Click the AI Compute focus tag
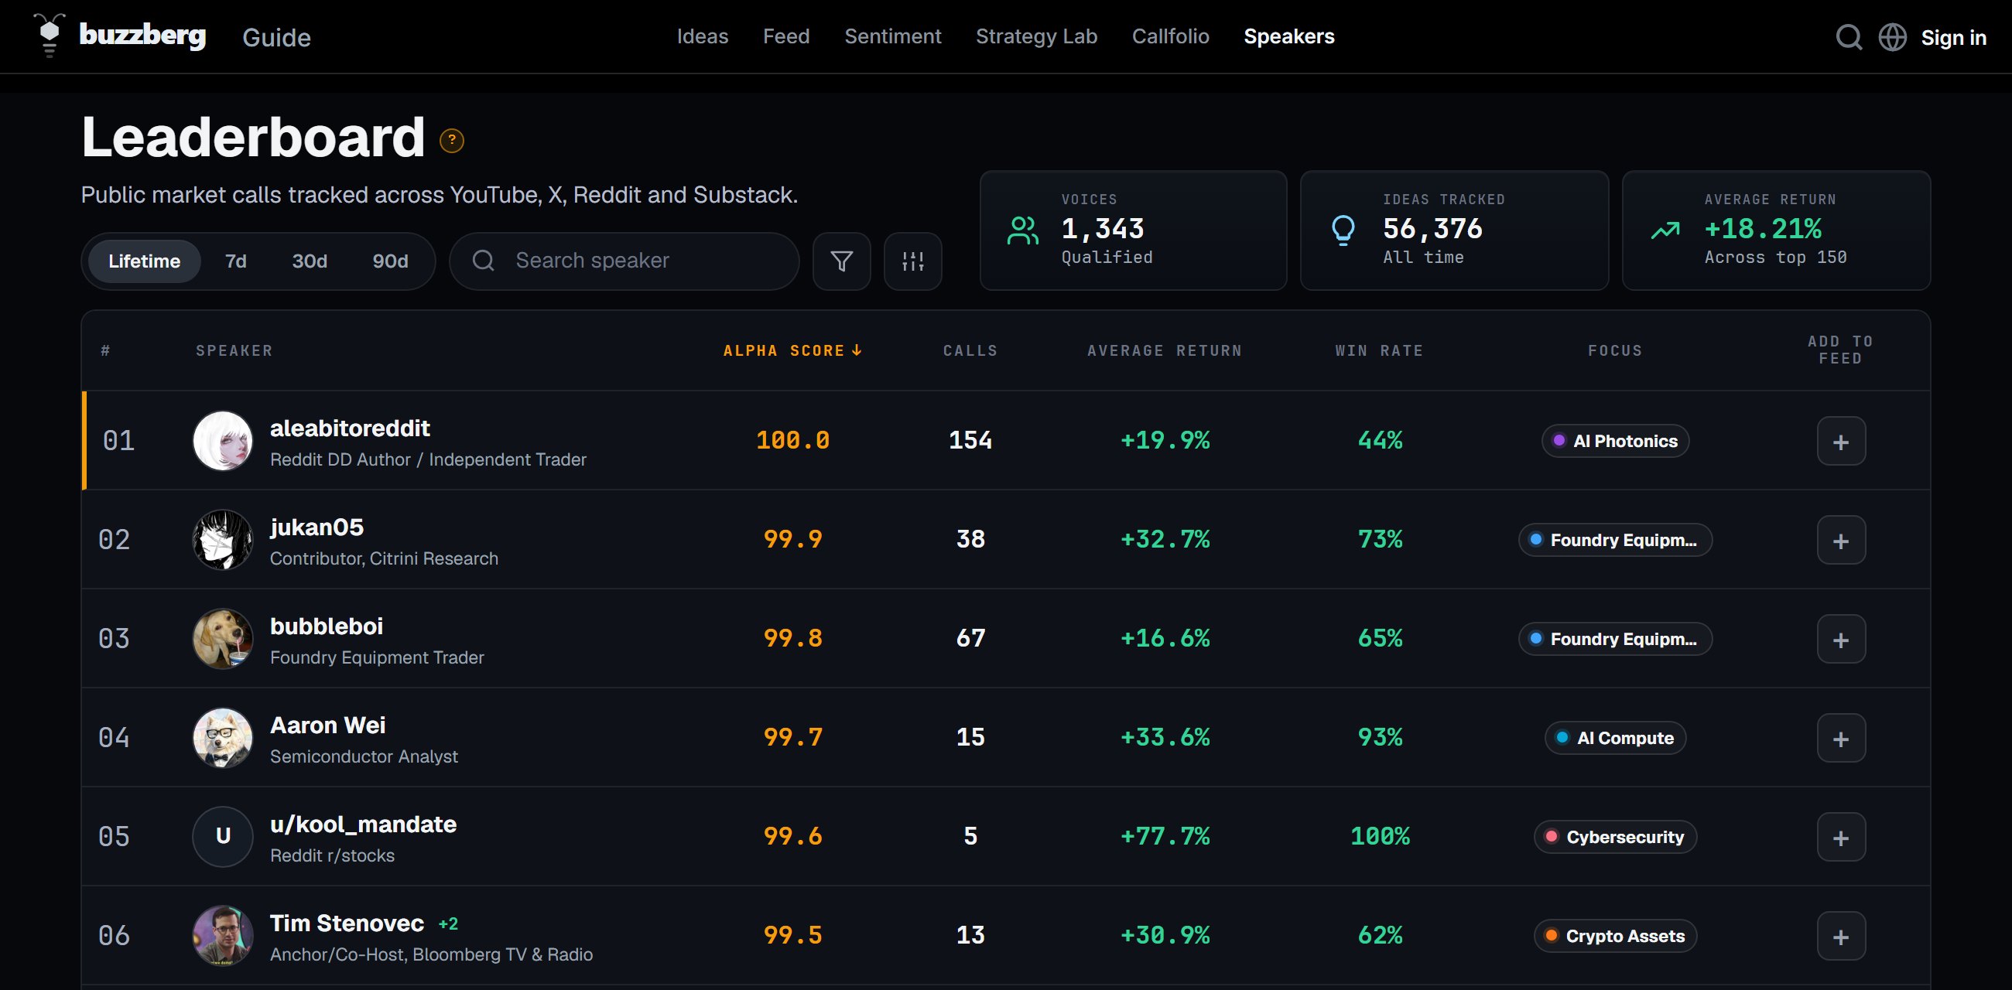Screen dimensions: 2012x990 pos(1615,738)
